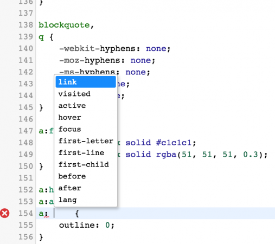Click line number 140 in gutter
The width and height of the screenshot is (275, 244).
[x=25, y=48]
